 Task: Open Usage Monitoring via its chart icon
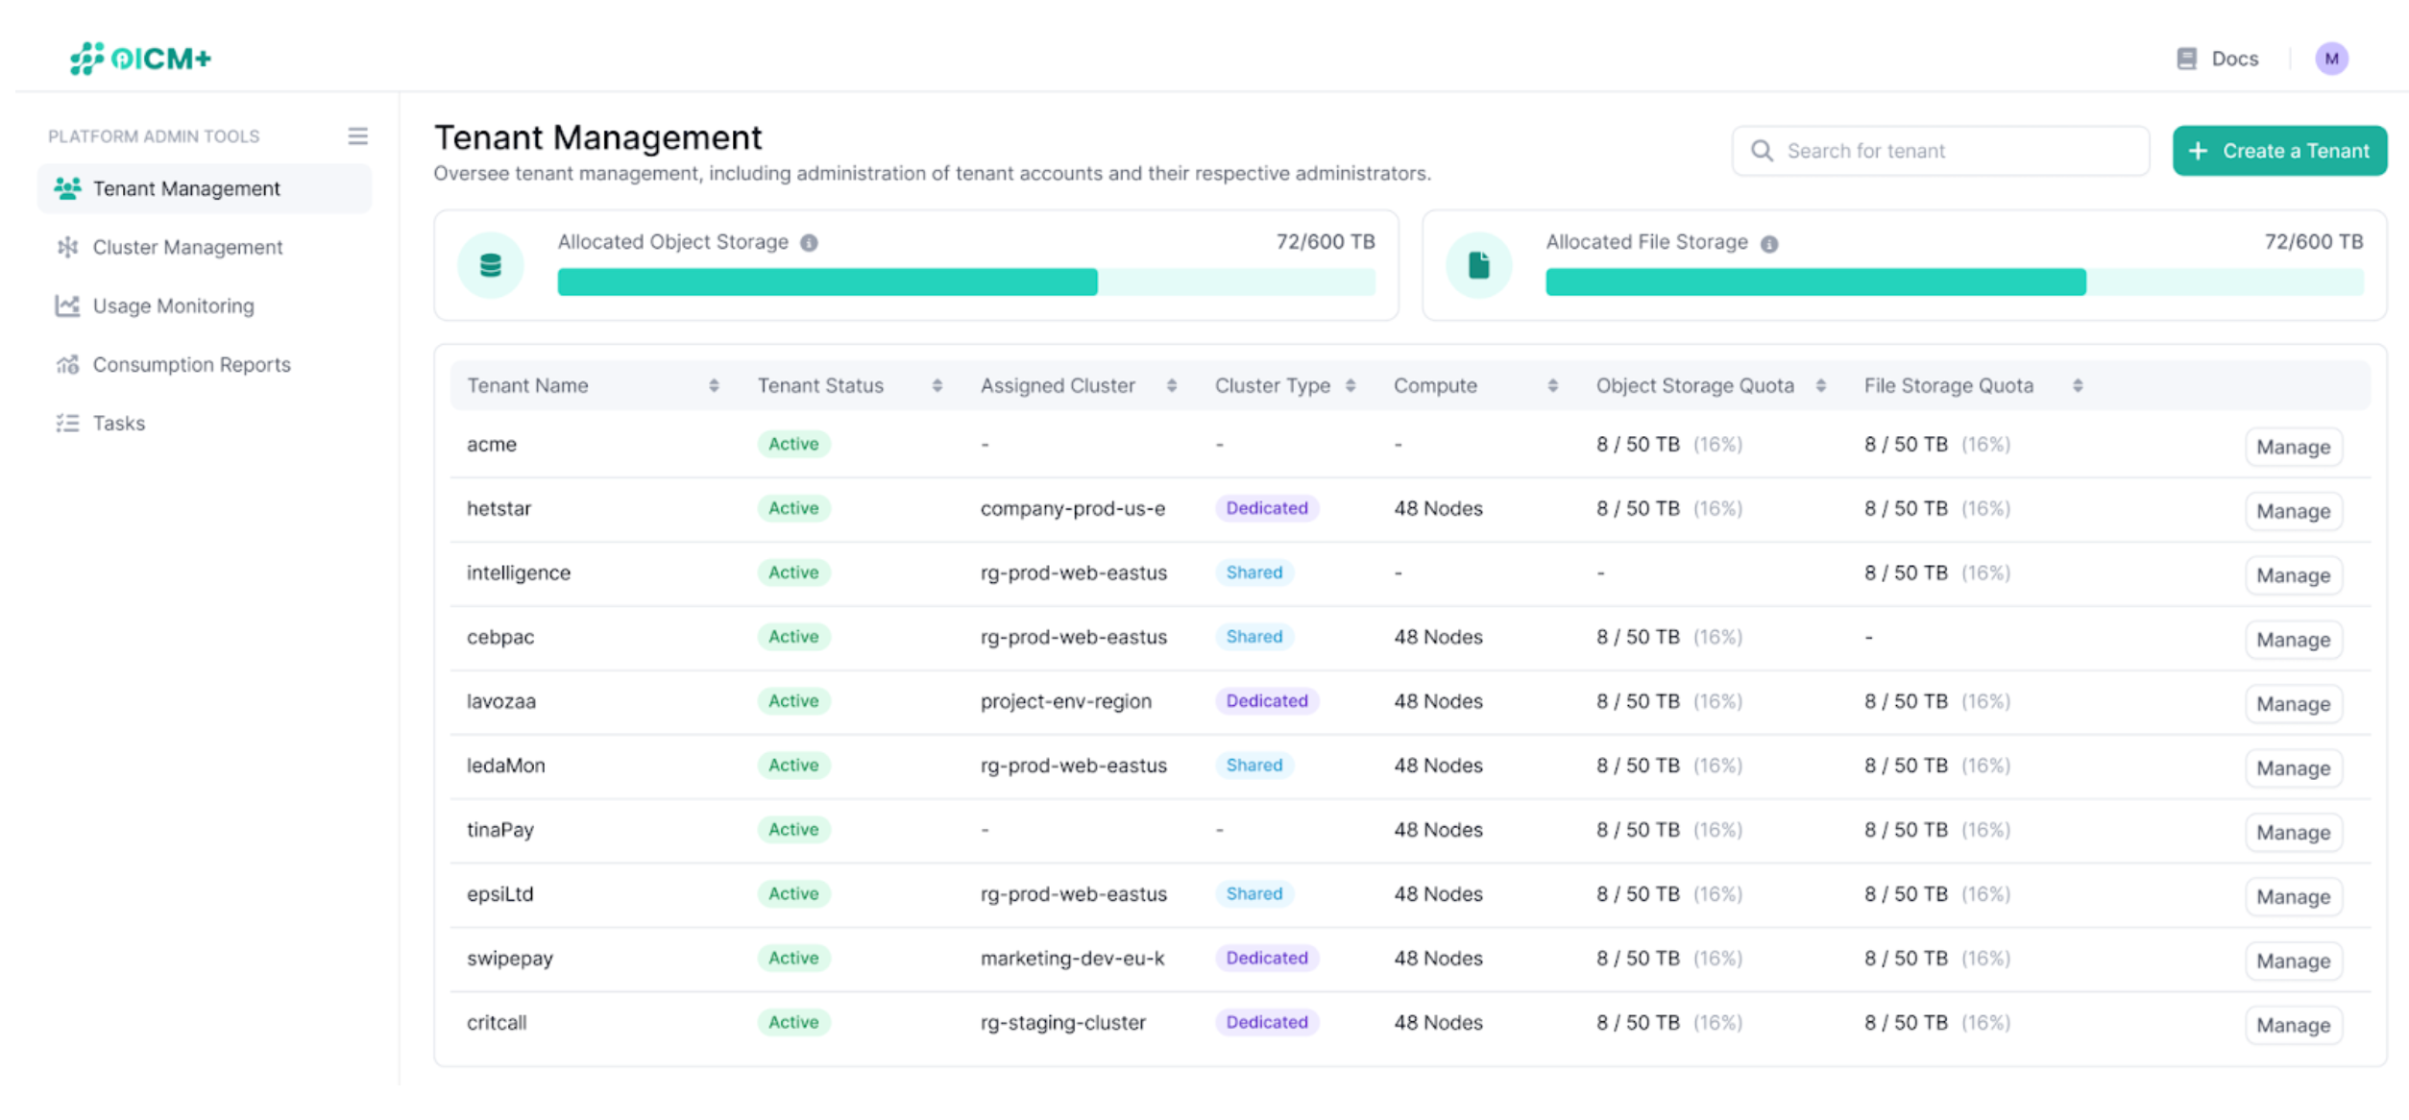66,305
